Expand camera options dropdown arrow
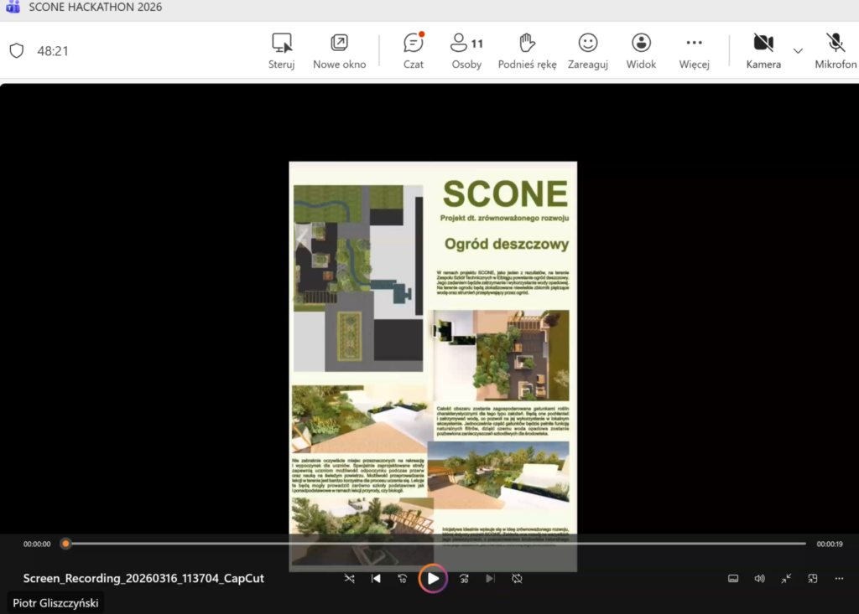 (x=798, y=50)
